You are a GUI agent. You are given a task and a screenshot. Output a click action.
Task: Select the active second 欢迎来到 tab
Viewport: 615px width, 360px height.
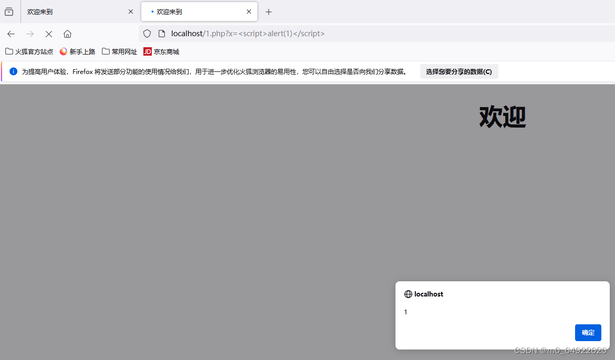(x=199, y=12)
